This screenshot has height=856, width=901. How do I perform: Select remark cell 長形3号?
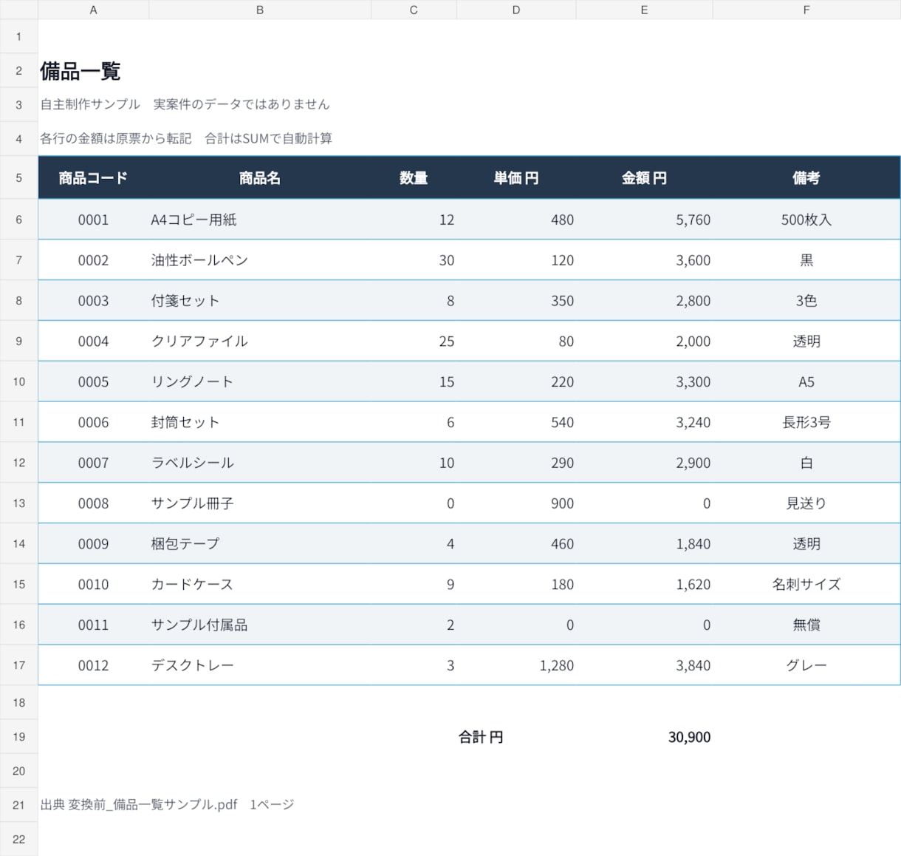(806, 422)
